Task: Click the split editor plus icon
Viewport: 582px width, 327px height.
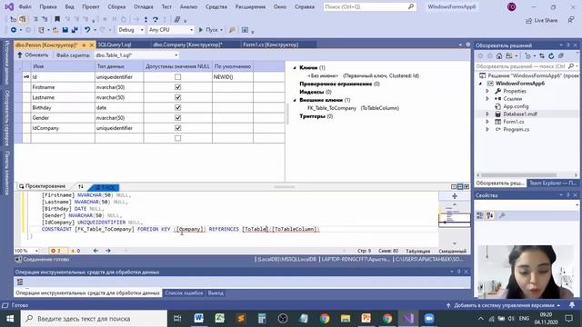Action: pyautogui.click(x=455, y=196)
